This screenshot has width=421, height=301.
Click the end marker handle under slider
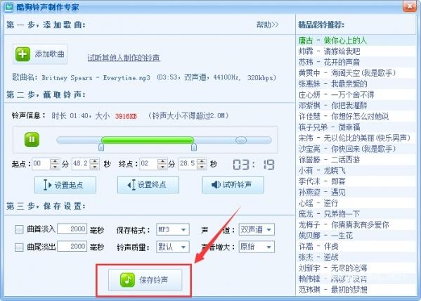coord(193,147)
